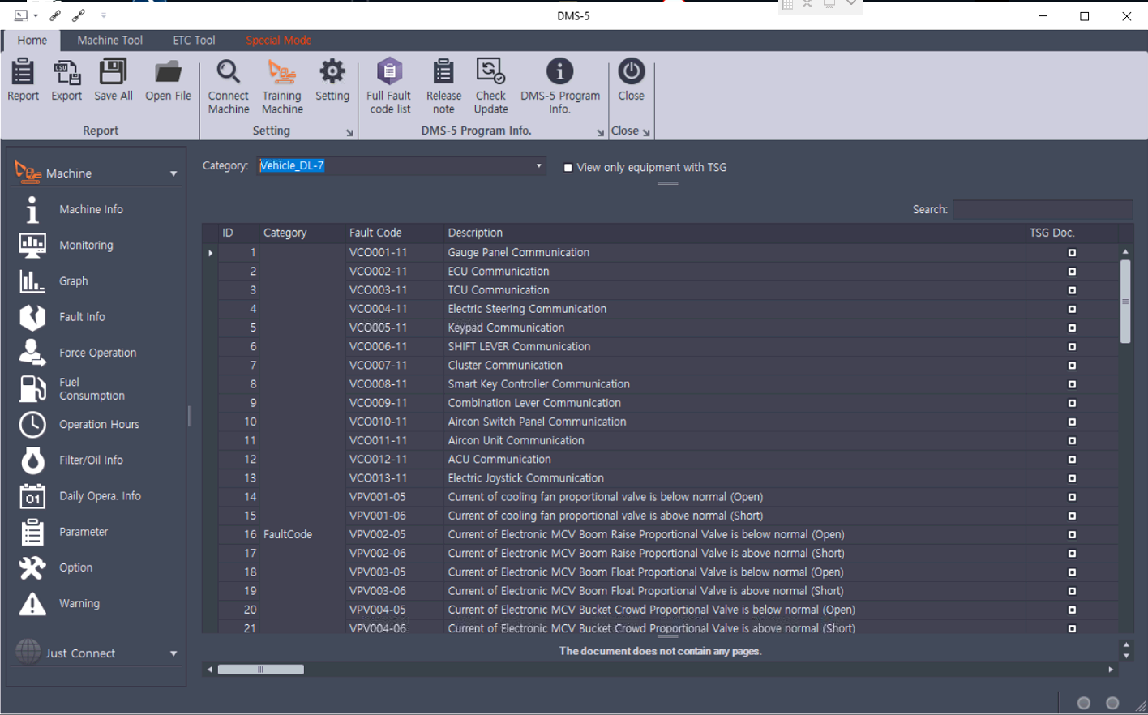Toggle TSG Doc. checkbox for VCO012-11
Screen dimensions: 1148x715
tap(1072, 460)
